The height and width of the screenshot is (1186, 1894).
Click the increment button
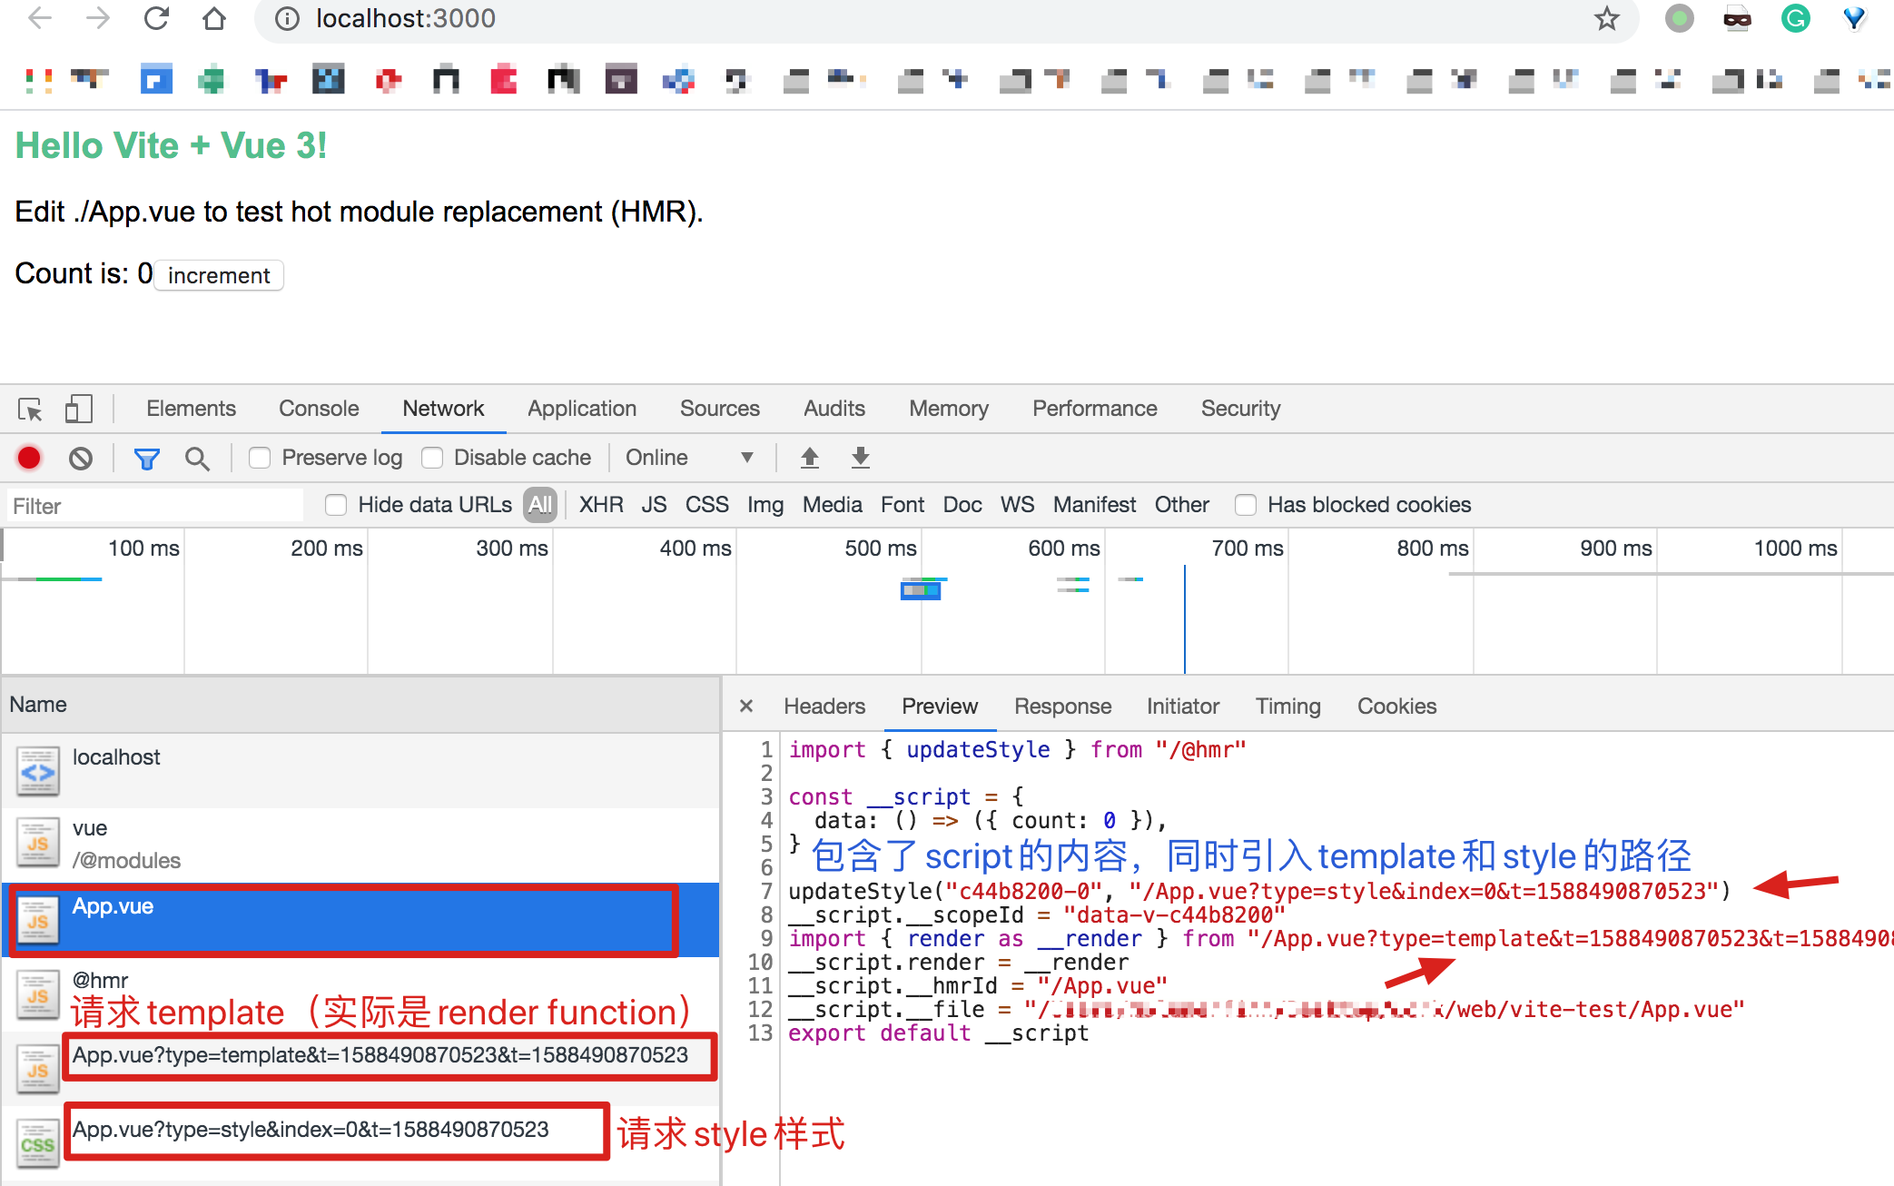pos(219,275)
